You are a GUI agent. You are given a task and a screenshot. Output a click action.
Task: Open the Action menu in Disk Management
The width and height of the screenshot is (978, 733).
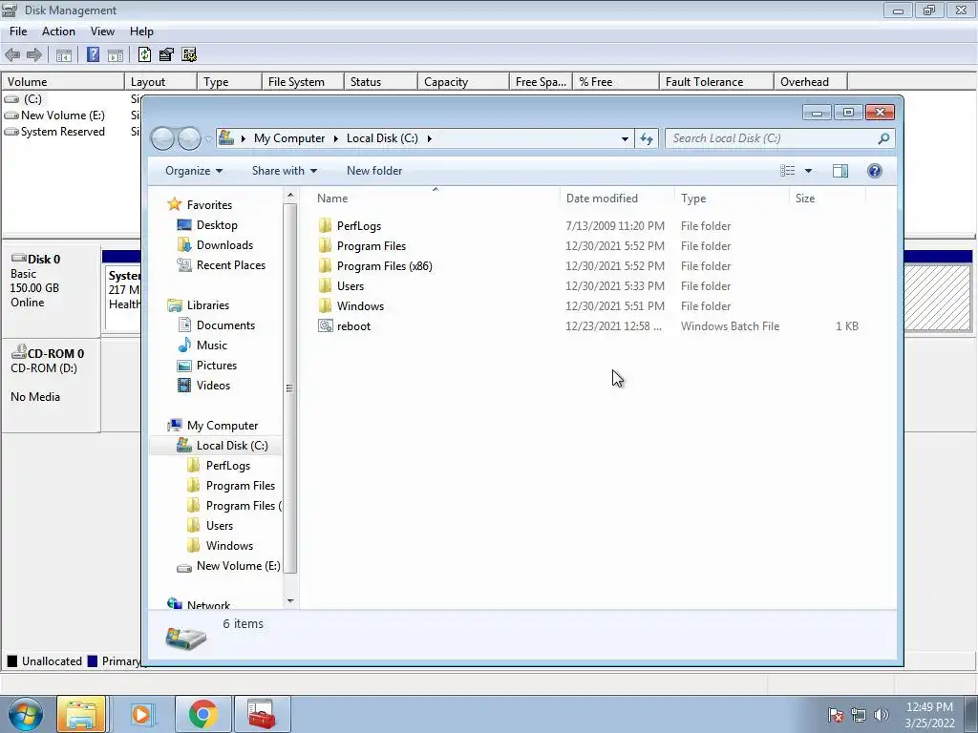58,31
